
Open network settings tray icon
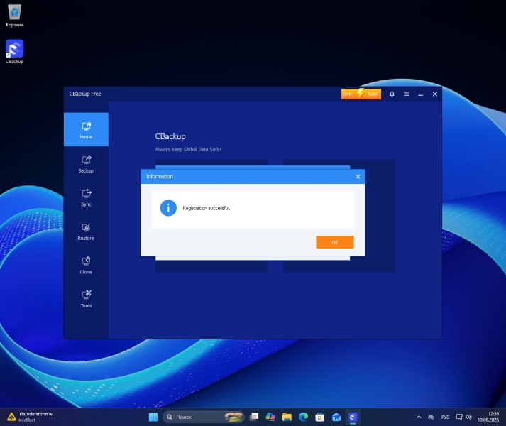pos(459,417)
